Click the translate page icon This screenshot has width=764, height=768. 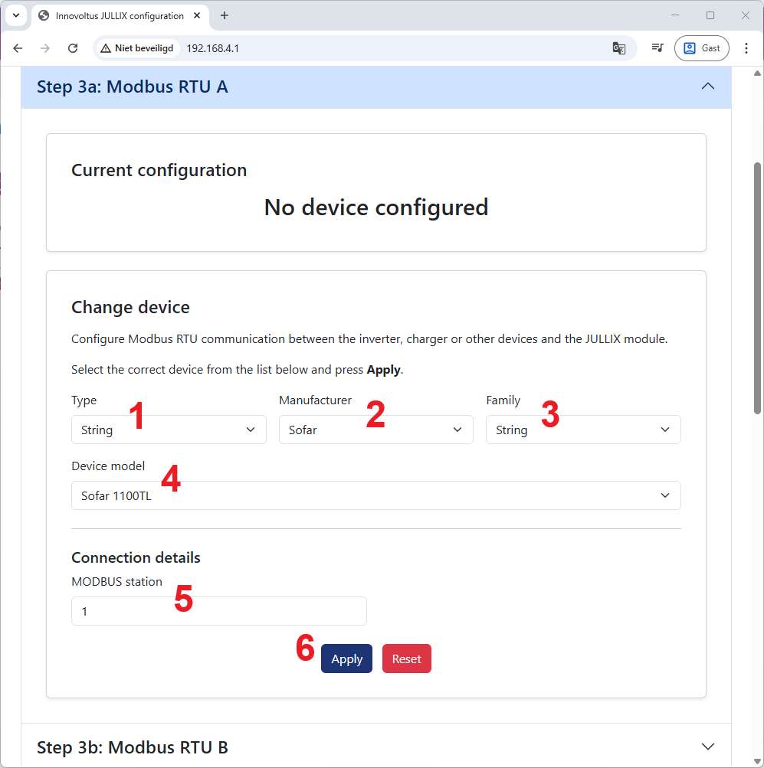click(x=619, y=48)
